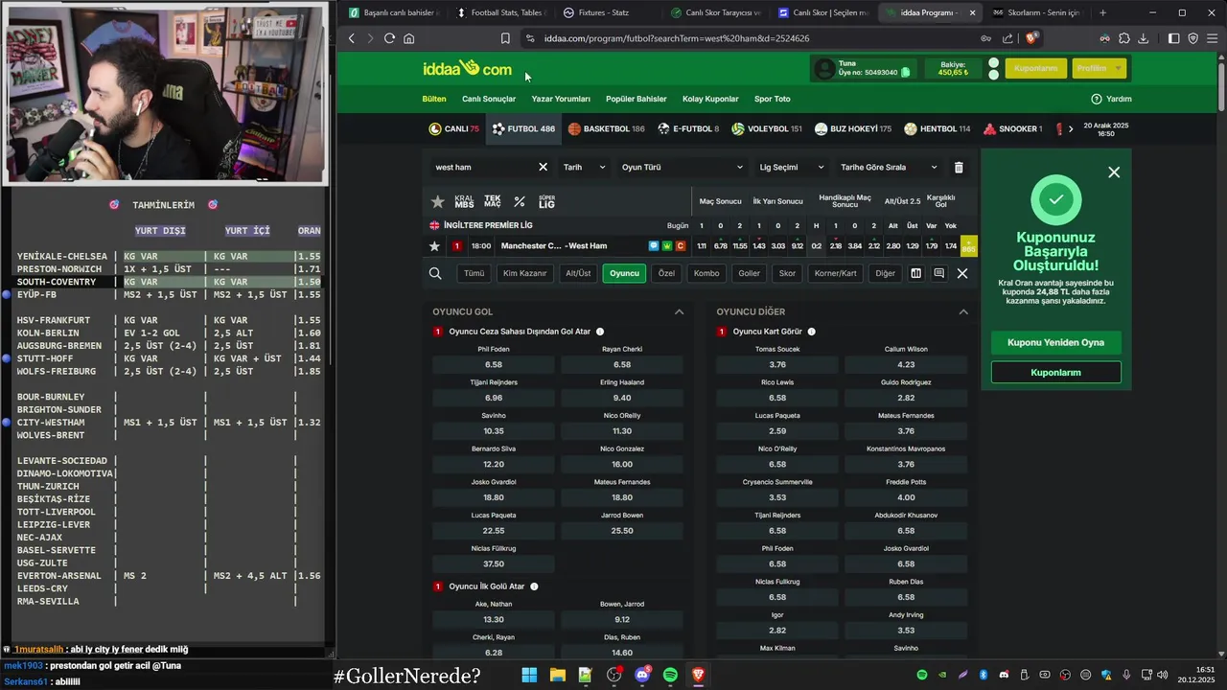1227x690 pixels.
Task: Show more sports with right arrow
Action: [1071, 128]
